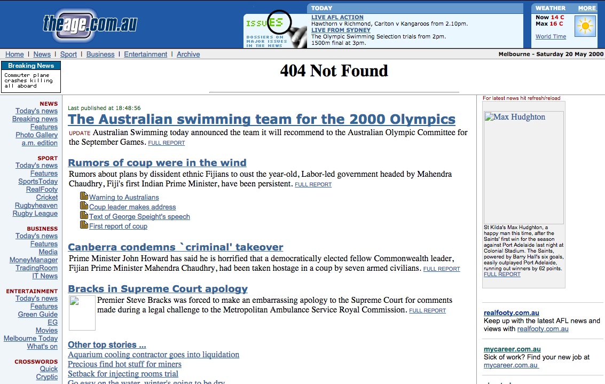This screenshot has width=605, height=384.
Task: Open FULL REPORT under Max Hudghton caption
Action: click(502, 275)
